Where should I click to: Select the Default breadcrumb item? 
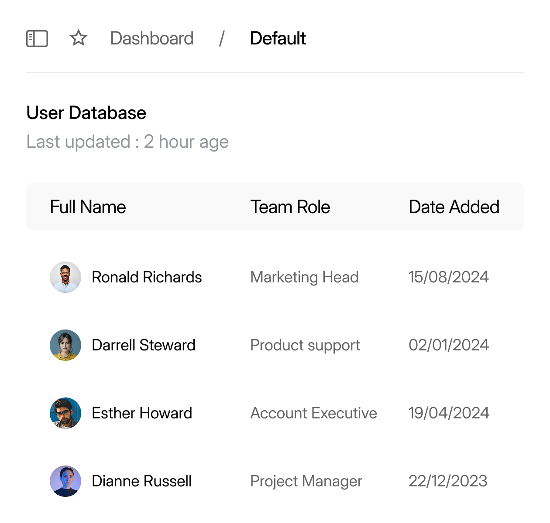point(278,38)
